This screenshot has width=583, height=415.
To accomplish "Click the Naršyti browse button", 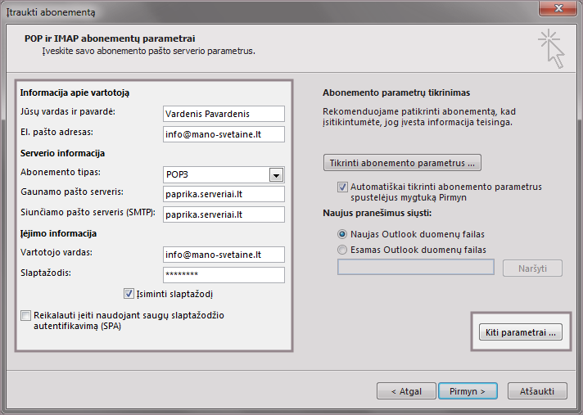I will click(x=539, y=268).
